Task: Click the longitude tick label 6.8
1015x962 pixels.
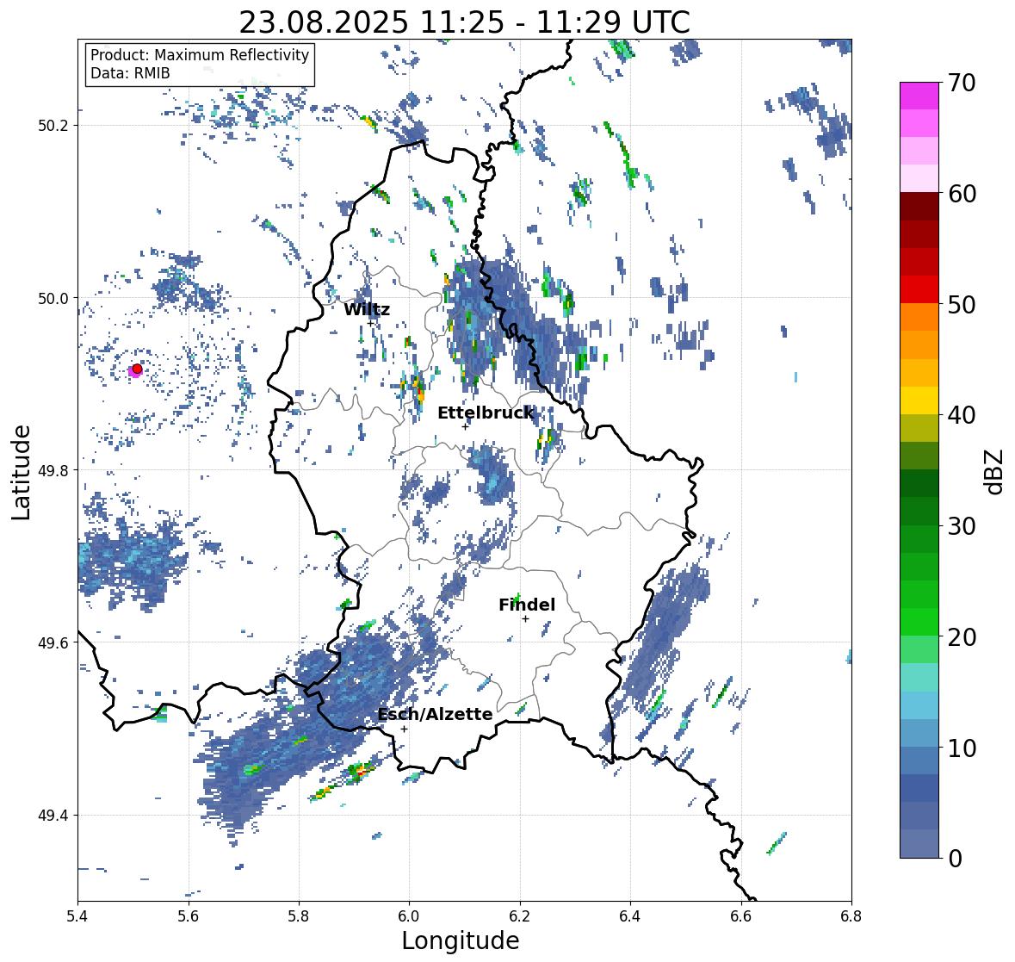Action: coord(851,915)
